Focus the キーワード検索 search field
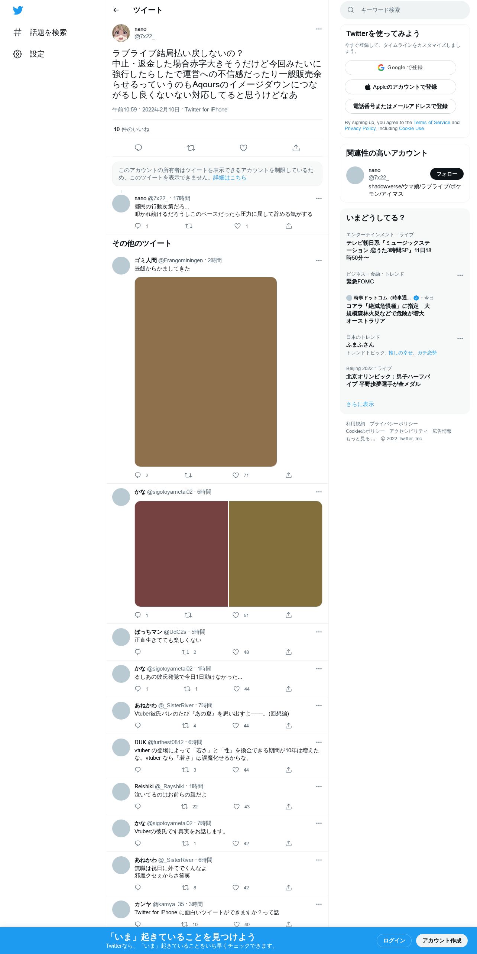477x954 pixels. [x=405, y=10]
